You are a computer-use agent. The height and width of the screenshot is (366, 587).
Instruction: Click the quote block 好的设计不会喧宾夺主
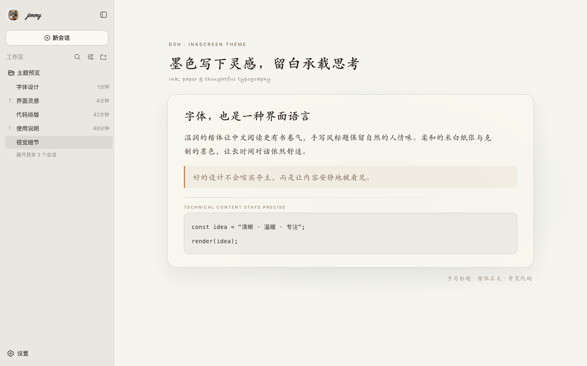351,177
